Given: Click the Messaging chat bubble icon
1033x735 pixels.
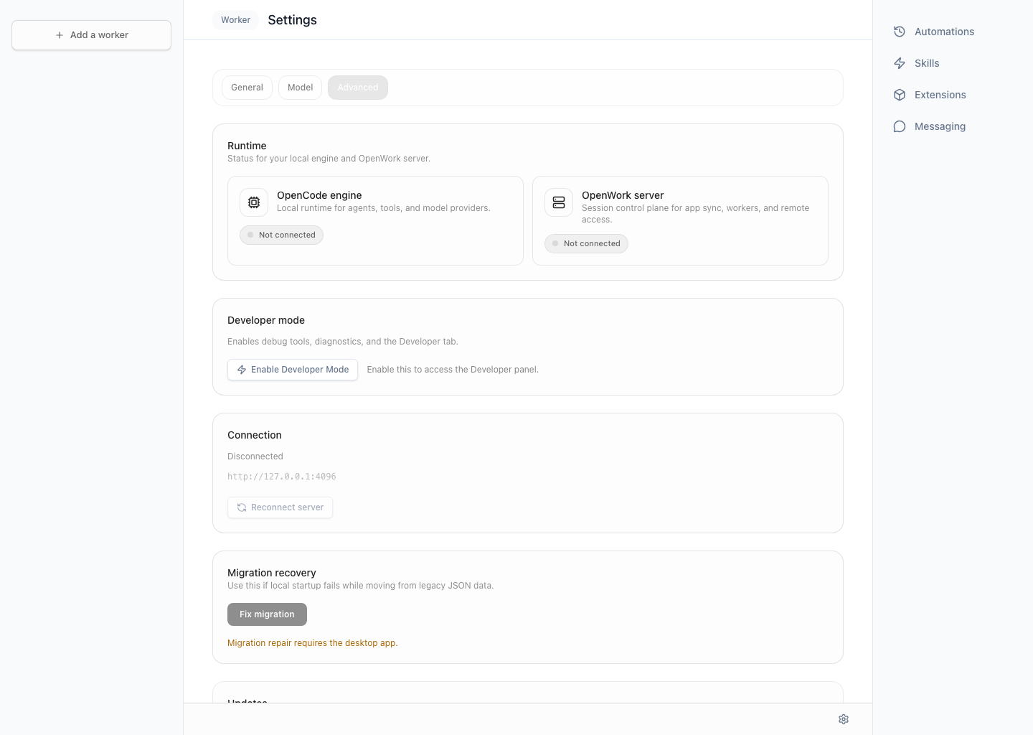Looking at the screenshot, I should (900, 126).
